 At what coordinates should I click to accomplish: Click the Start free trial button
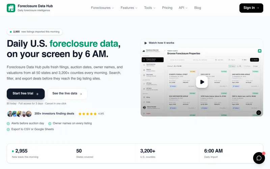(x=26, y=94)
